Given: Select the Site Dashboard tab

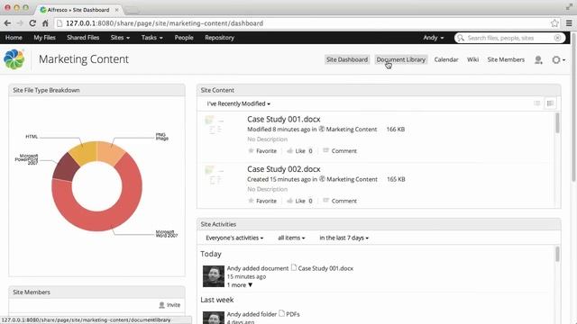Looking at the screenshot, I should coord(346,59).
